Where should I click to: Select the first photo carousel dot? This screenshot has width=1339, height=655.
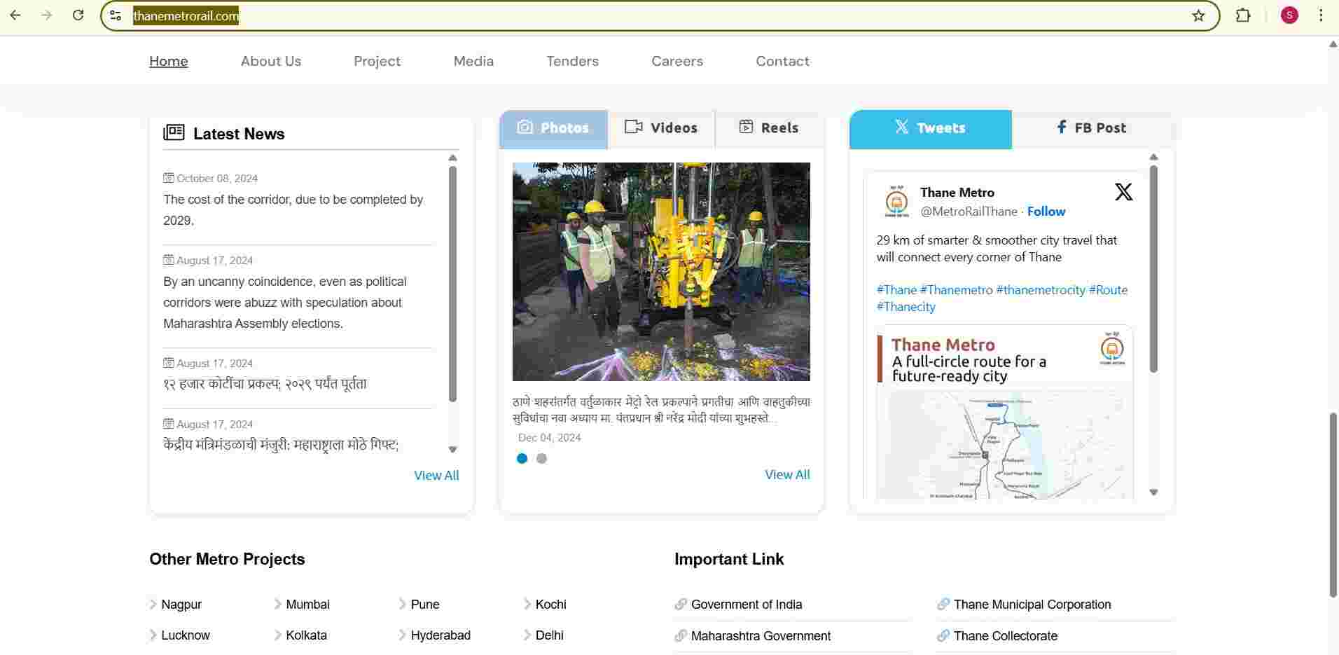click(x=522, y=459)
